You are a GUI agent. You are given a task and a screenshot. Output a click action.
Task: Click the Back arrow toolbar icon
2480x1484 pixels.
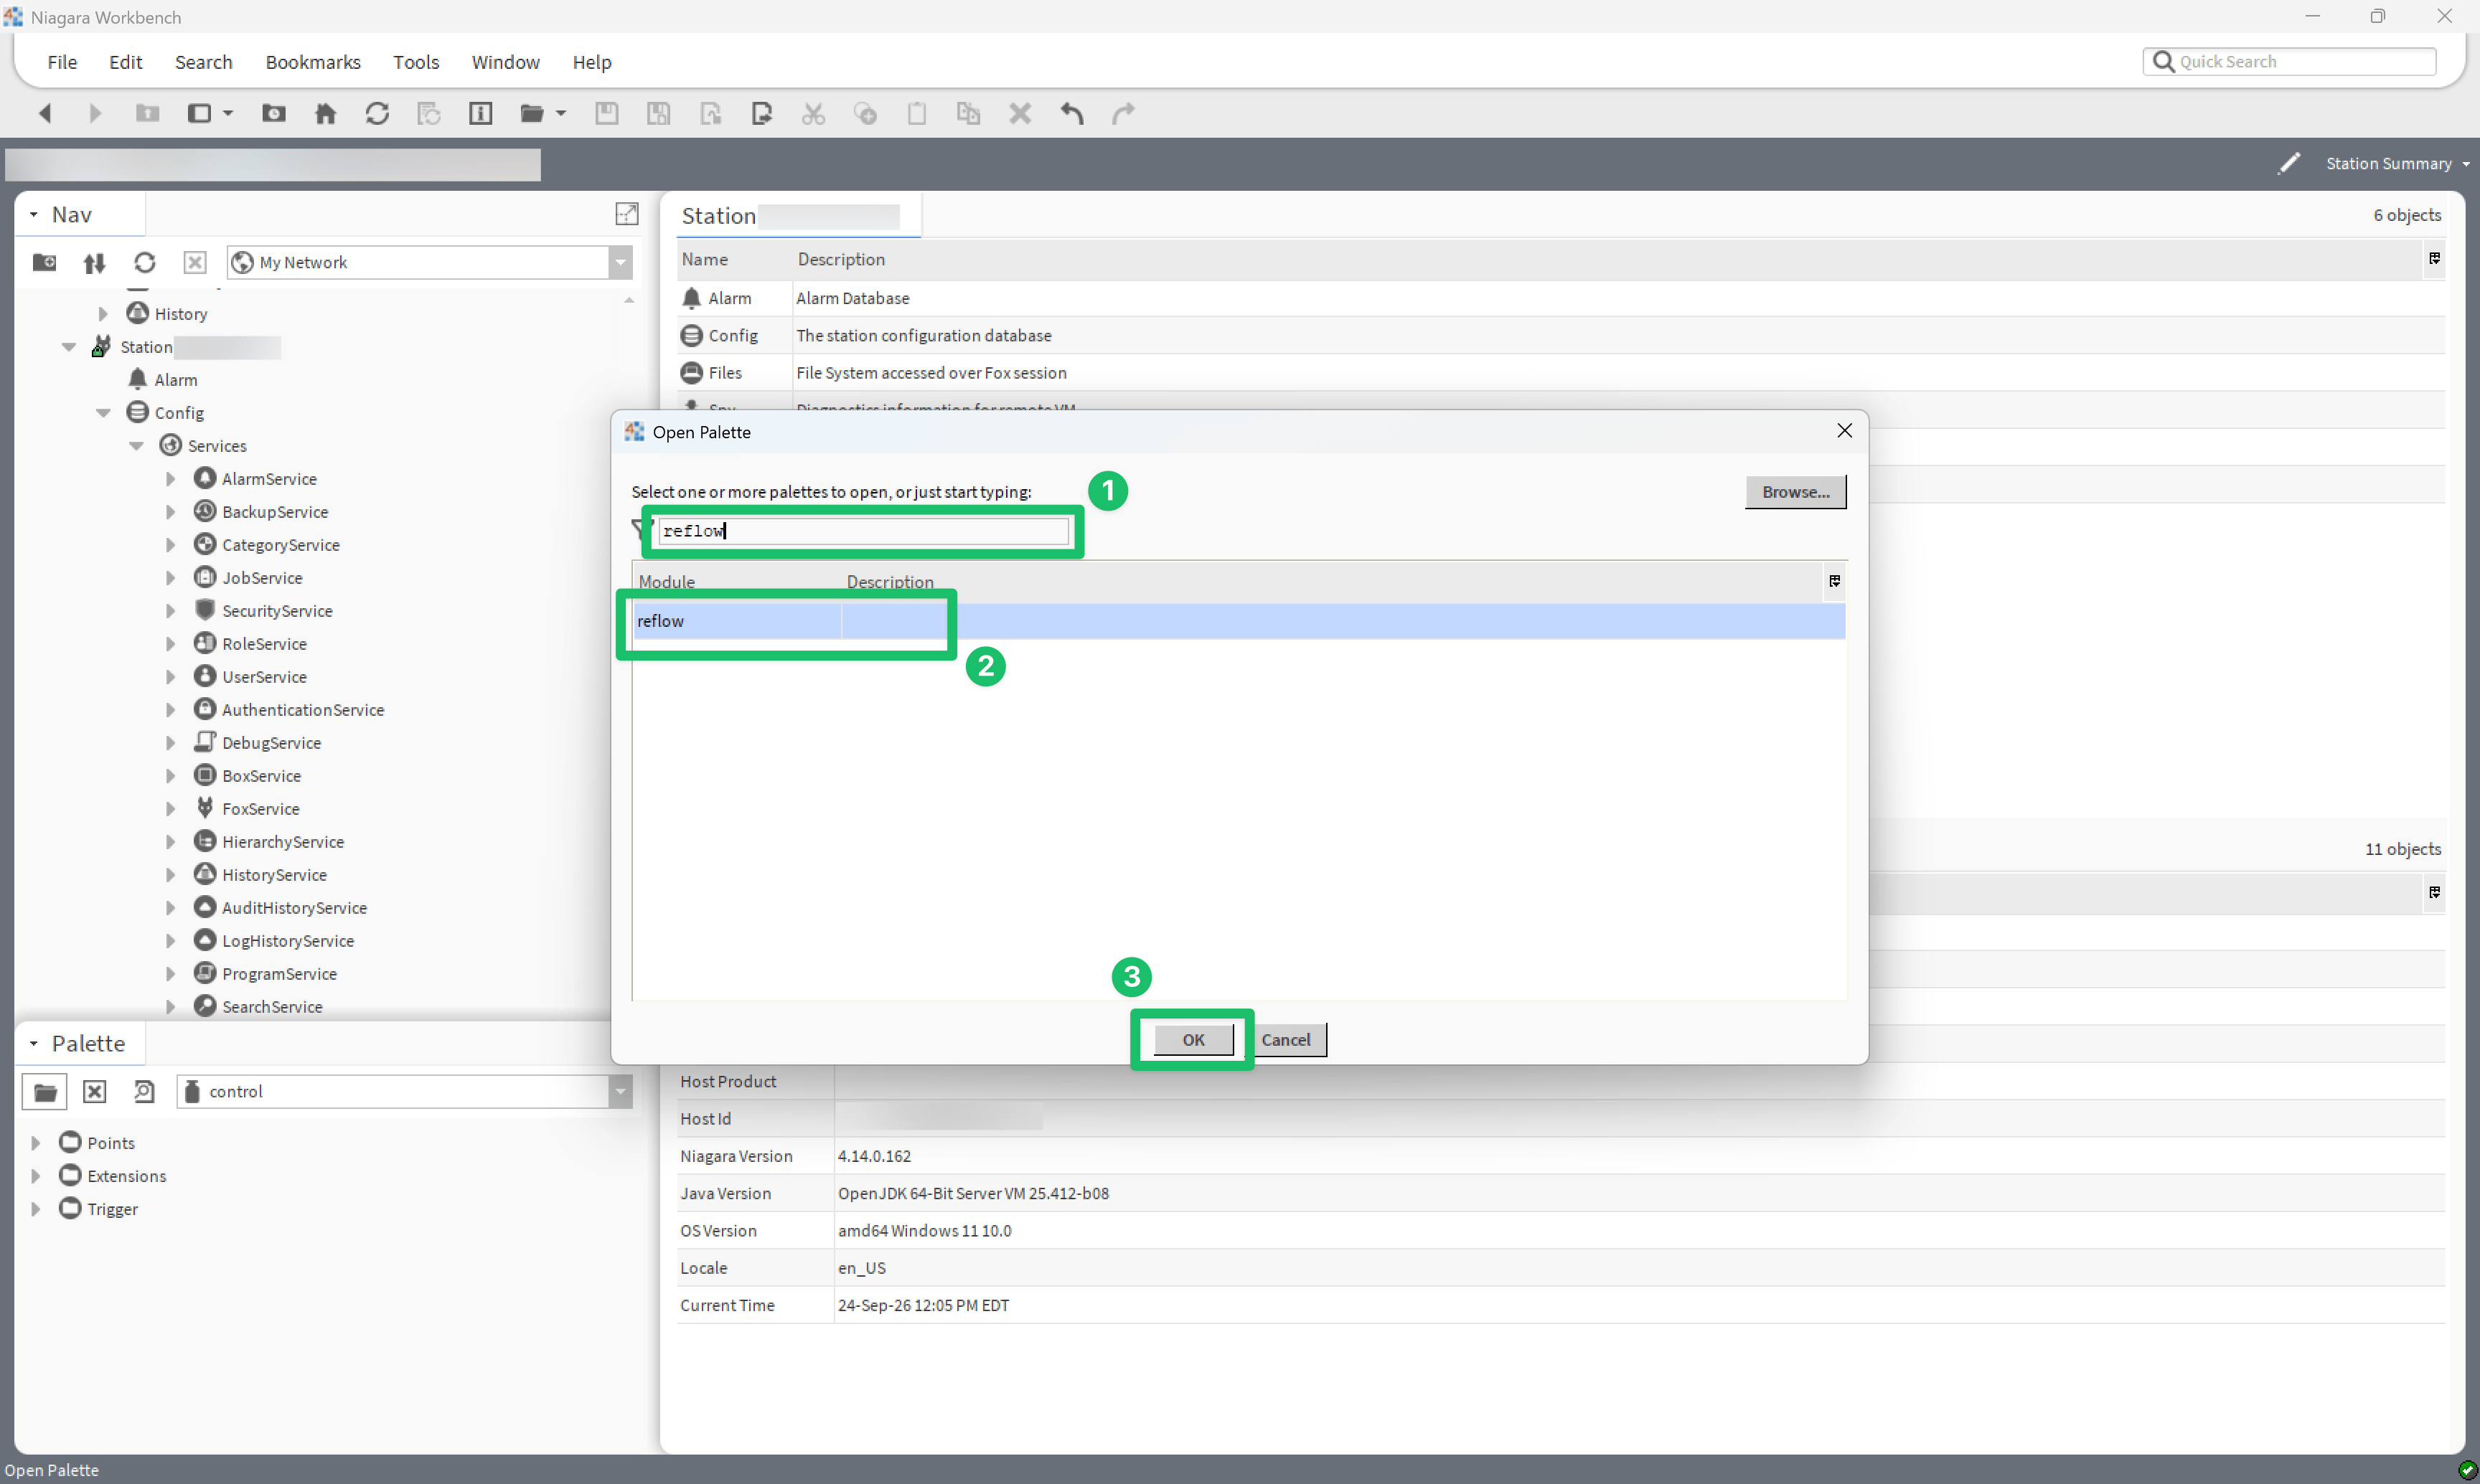(x=45, y=114)
